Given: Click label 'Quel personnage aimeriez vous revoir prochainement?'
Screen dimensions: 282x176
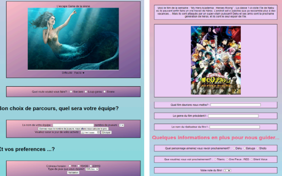Looking at the screenshot, I should click(x=198, y=148).
